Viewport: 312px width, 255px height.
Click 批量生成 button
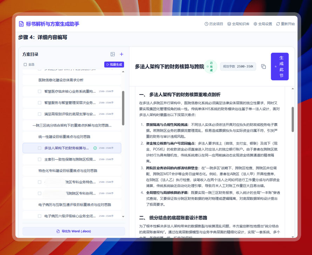tap(114, 65)
